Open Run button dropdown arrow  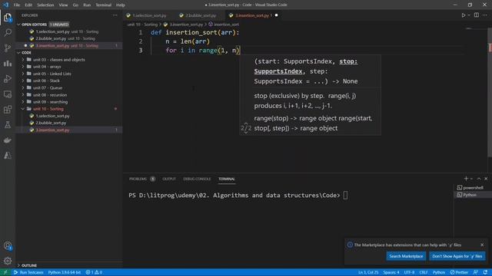[469, 15]
